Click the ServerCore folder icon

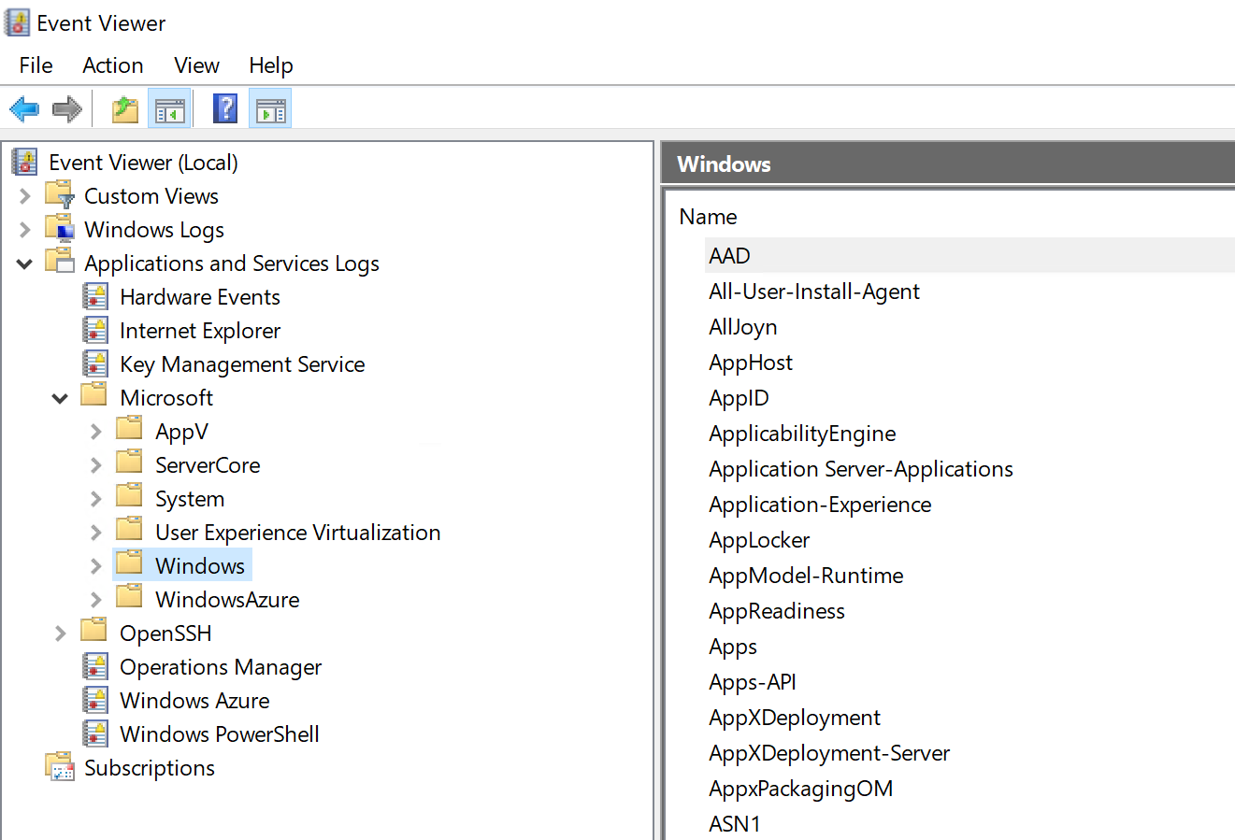pyautogui.click(x=129, y=463)
